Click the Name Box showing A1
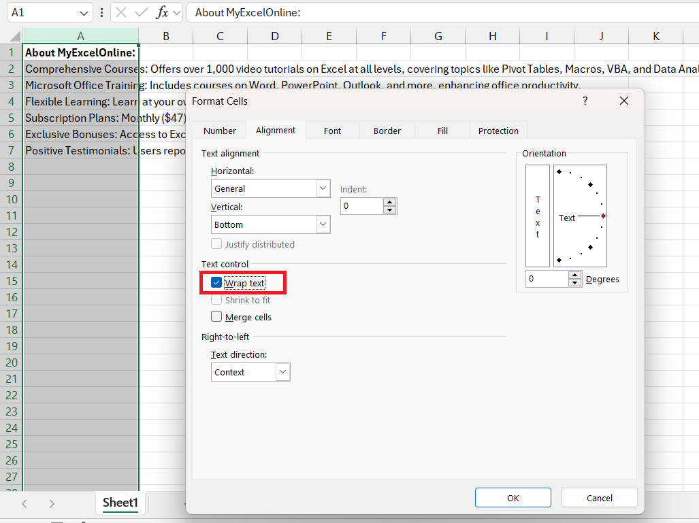699x523 pixels. (44, 12)
